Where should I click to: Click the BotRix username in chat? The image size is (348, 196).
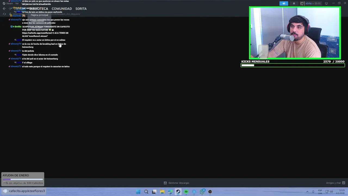point(18,27)
